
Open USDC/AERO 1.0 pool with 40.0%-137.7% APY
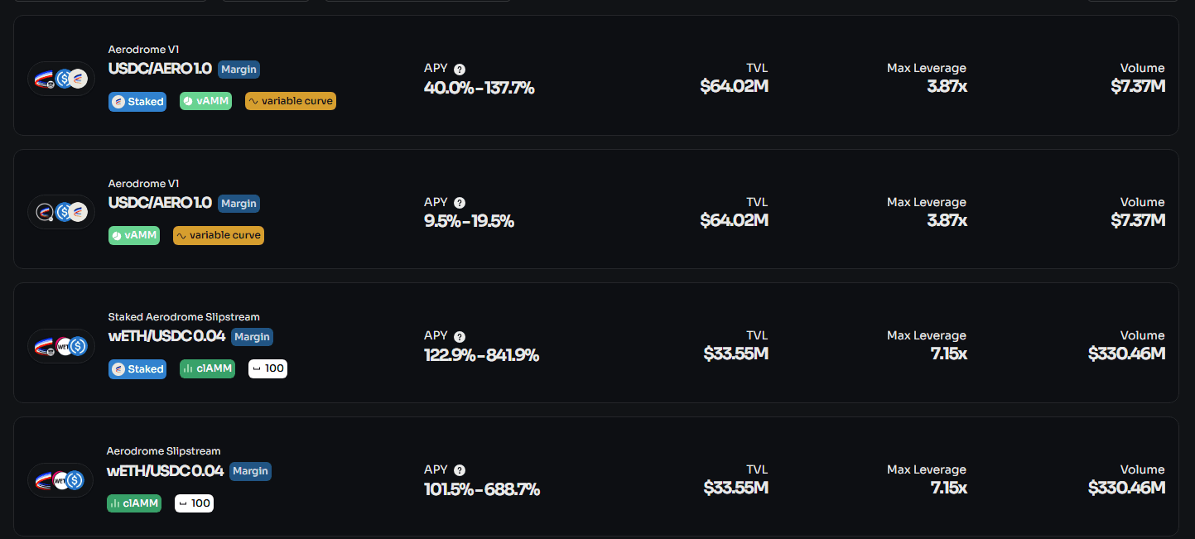[160, 69]
